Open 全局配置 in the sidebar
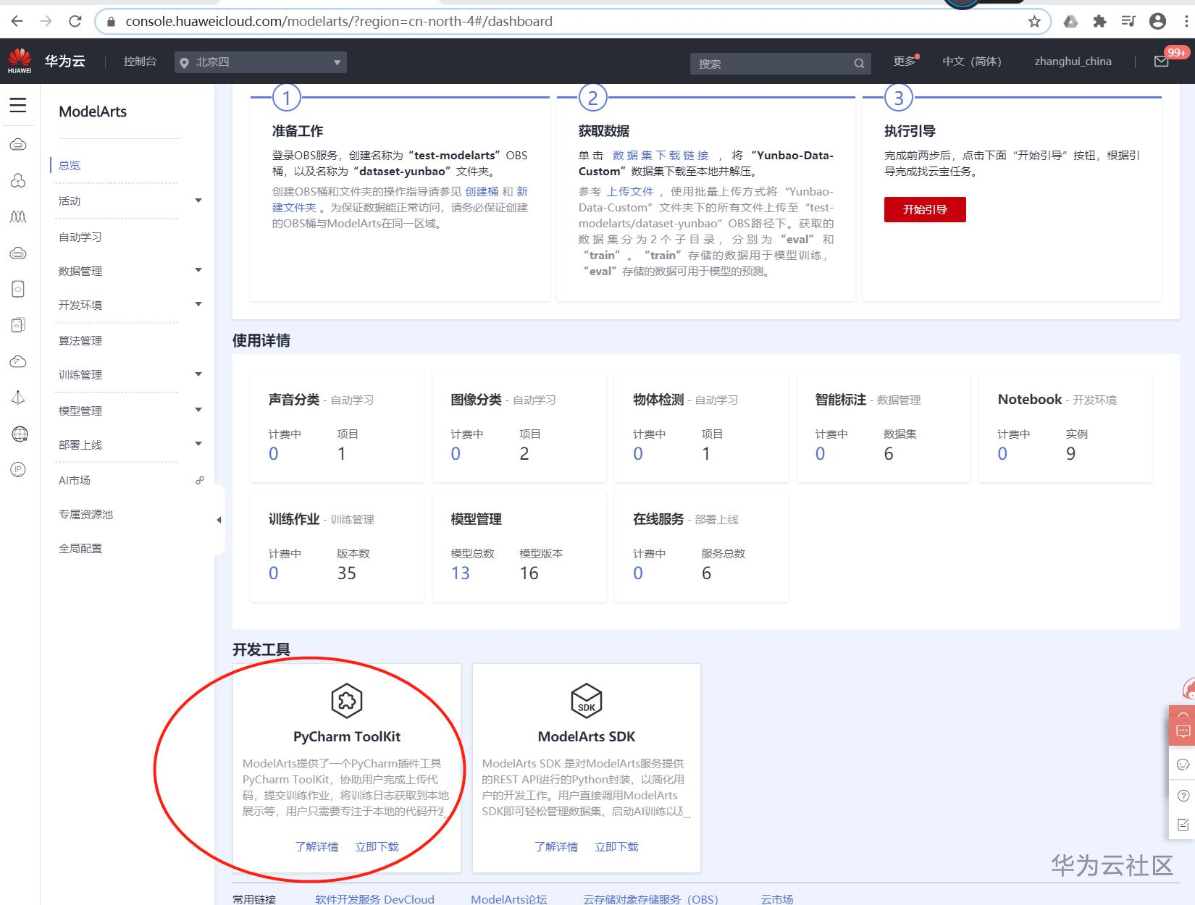The image size is (1195, 905). click(x=80, y=548)
